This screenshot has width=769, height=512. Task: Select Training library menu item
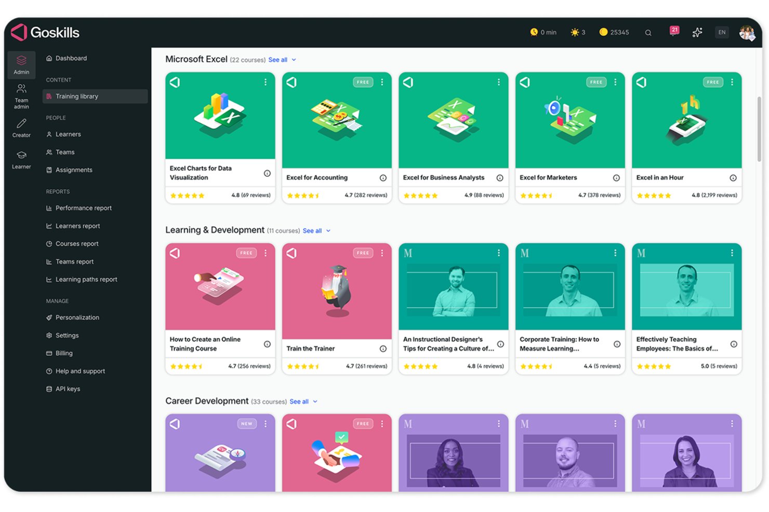[95, 96]
